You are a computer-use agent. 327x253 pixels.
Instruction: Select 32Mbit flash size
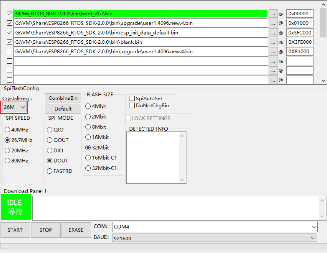pos(97,148)
